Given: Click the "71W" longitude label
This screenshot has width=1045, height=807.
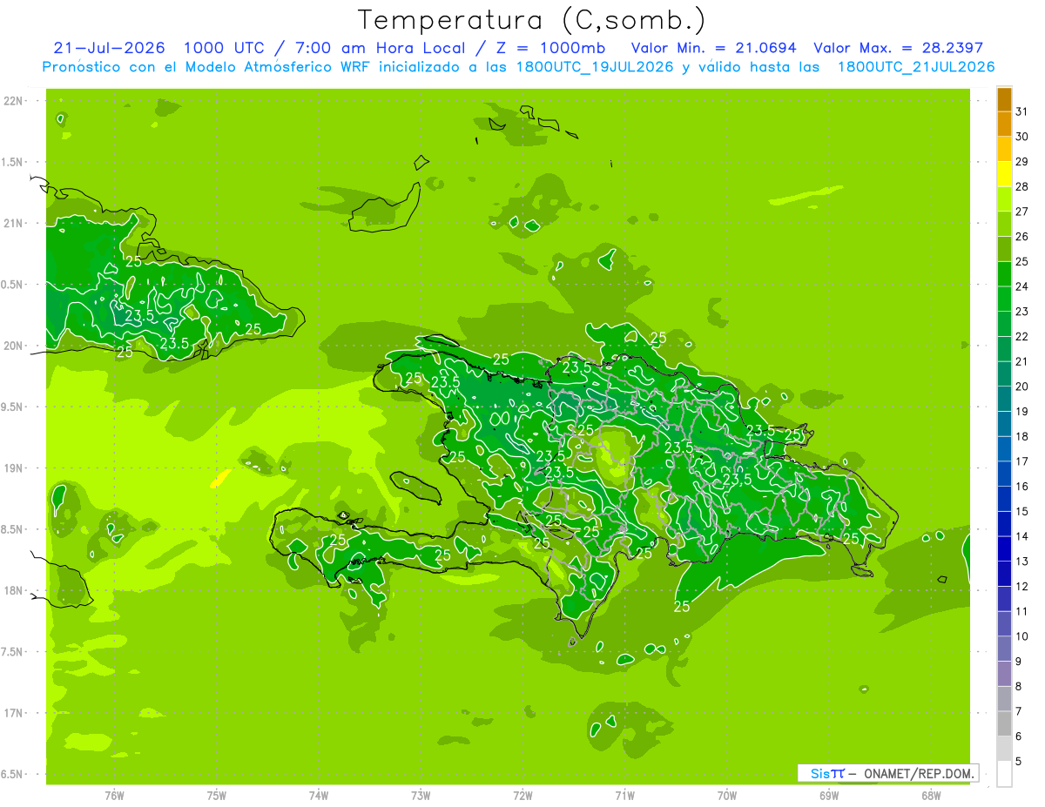Looking at the screenshot, I should coord(624,796).
